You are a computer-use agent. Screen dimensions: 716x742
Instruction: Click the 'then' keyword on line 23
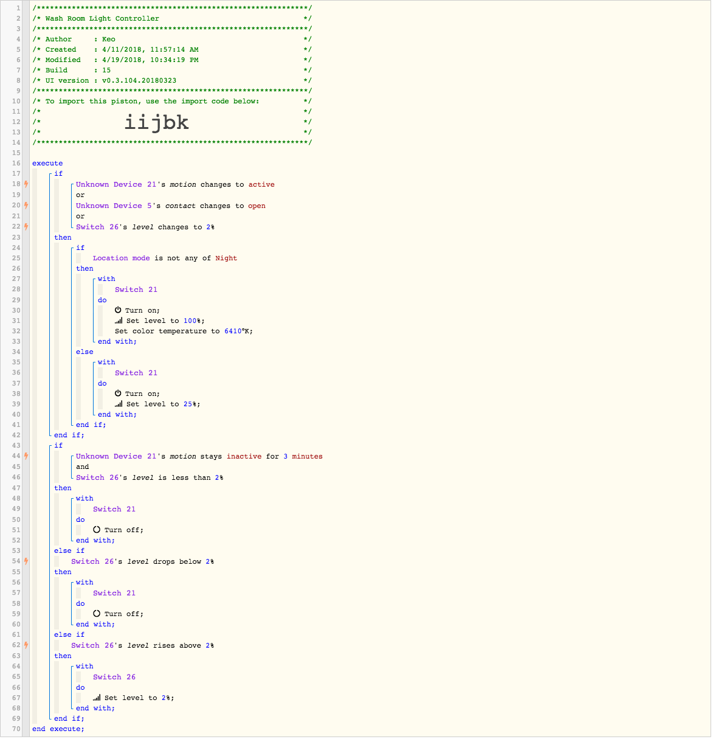point(63,237)
